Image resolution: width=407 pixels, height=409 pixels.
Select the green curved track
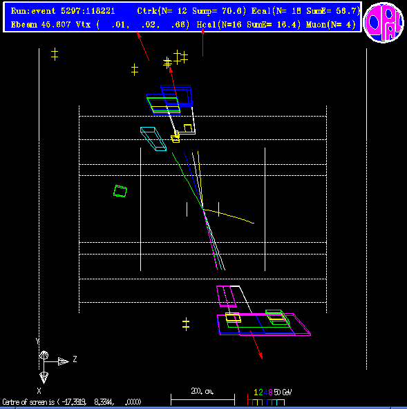tap(187, 180)
